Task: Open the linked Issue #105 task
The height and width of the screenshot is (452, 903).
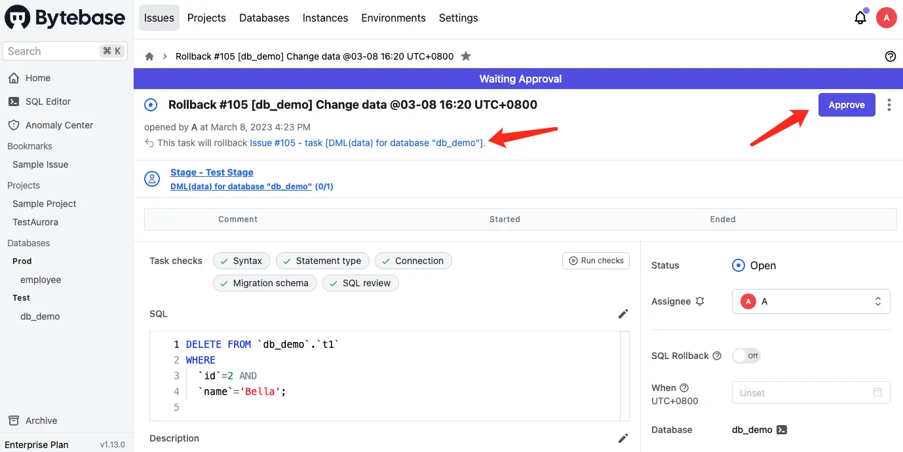Action: pos(367,143)
